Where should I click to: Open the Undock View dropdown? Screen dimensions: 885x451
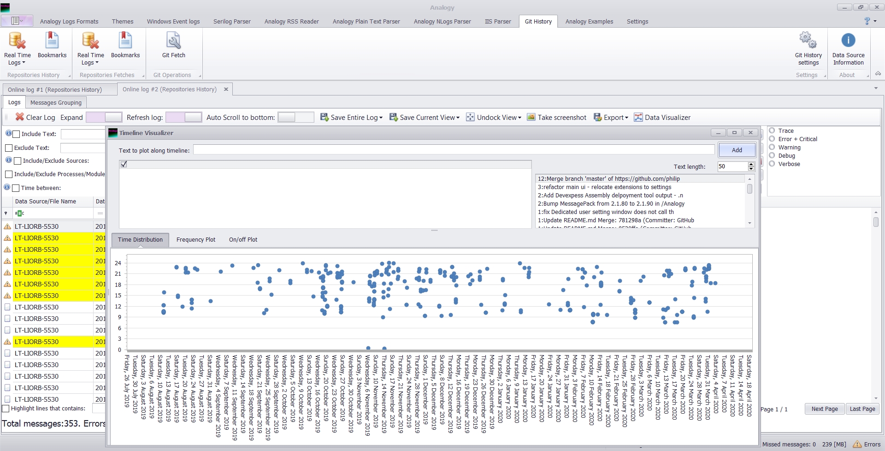click(x=494, y=117)
